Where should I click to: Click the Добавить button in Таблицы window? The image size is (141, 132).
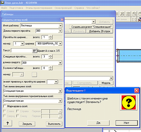[104, 22]
